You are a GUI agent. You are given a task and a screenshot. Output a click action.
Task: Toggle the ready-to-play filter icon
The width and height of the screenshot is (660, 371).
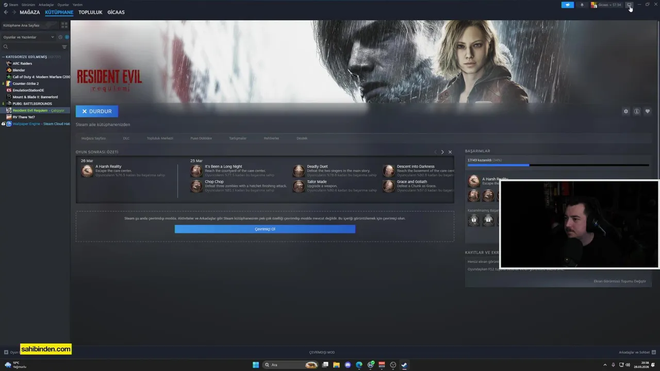[x=67, y=37]
